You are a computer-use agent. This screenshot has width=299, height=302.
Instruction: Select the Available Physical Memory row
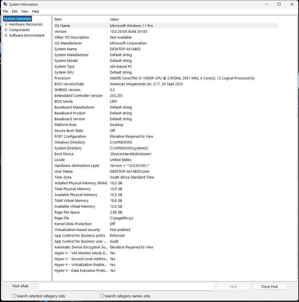click(166, 195)
